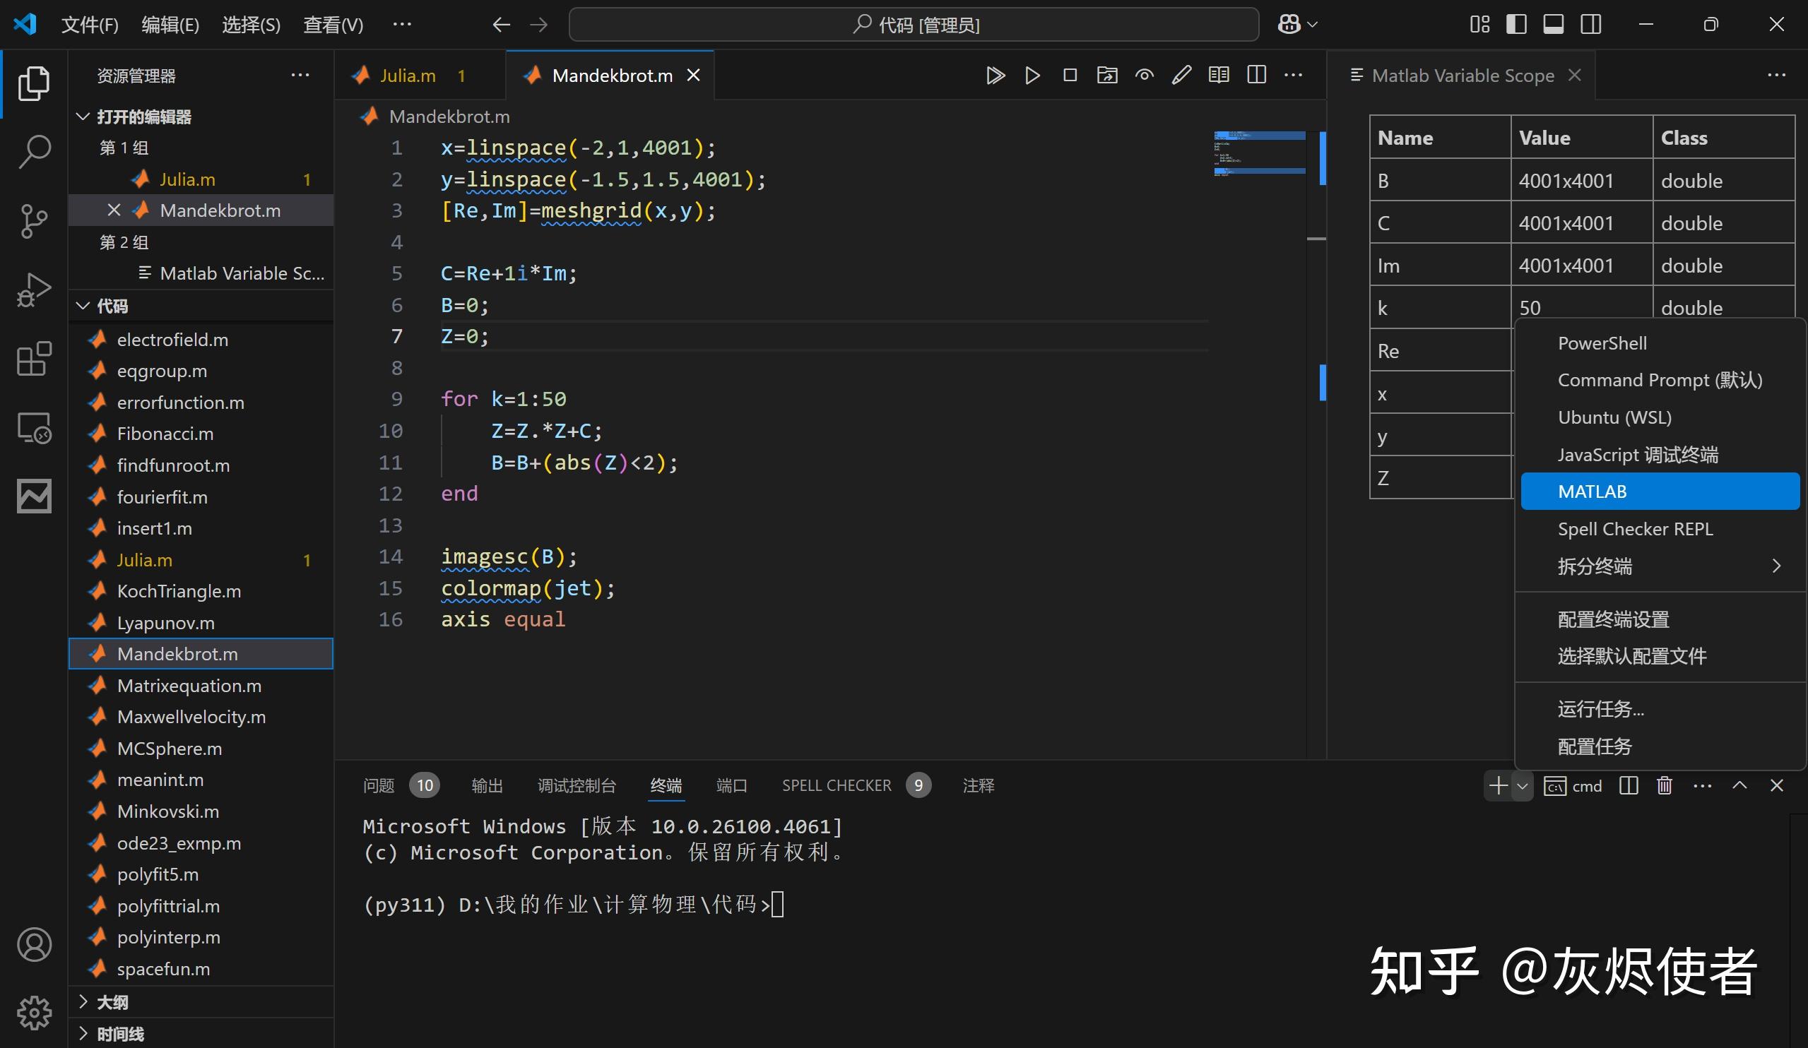Stop the running script with the stop icon
The image size is (1808, 1048).
click(x=1070, y=75)
